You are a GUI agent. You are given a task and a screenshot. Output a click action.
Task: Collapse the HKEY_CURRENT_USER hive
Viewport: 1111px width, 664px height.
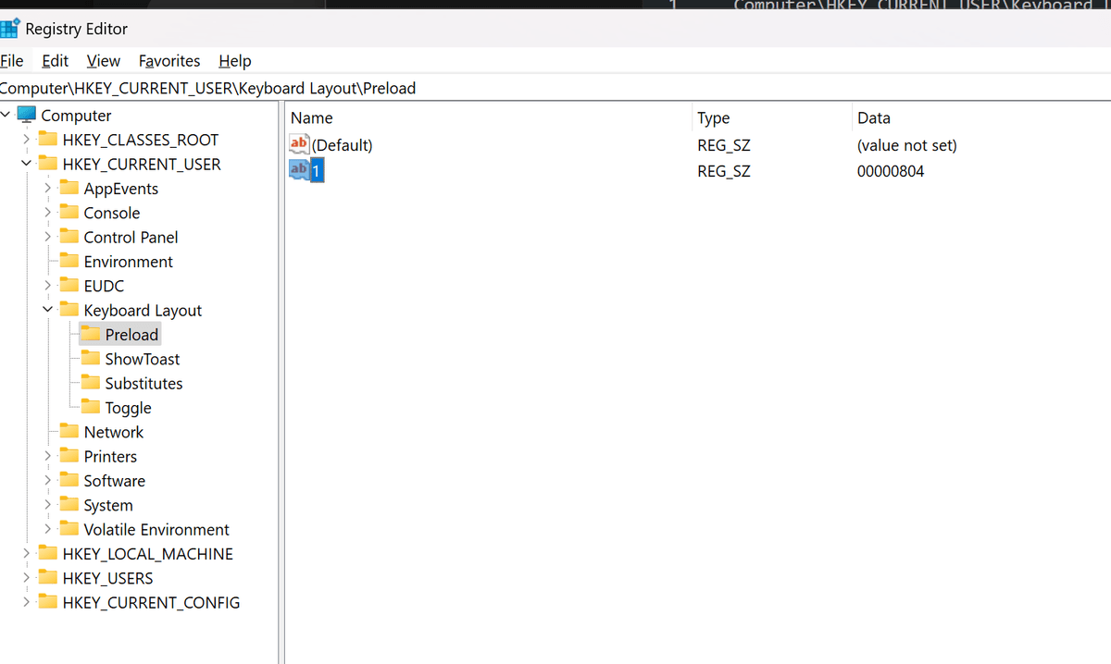pos(26,164)
